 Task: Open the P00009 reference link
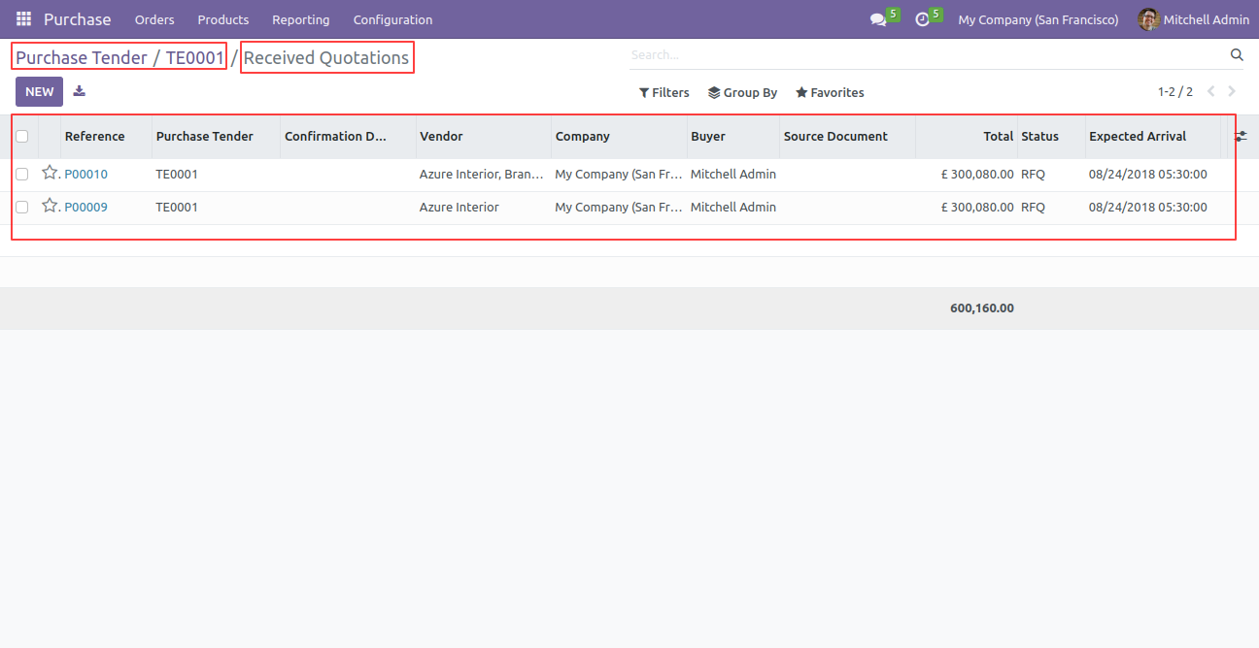pos(85,208)
